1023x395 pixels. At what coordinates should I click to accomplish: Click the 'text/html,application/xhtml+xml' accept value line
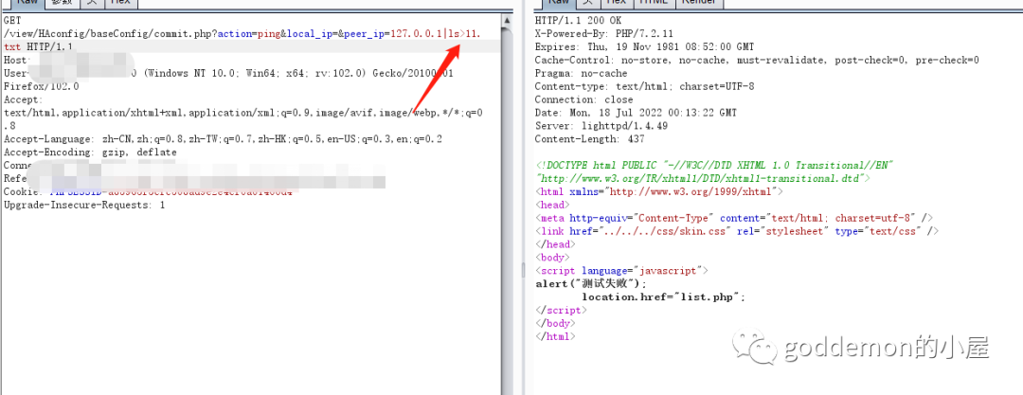[x=243, y=113]
